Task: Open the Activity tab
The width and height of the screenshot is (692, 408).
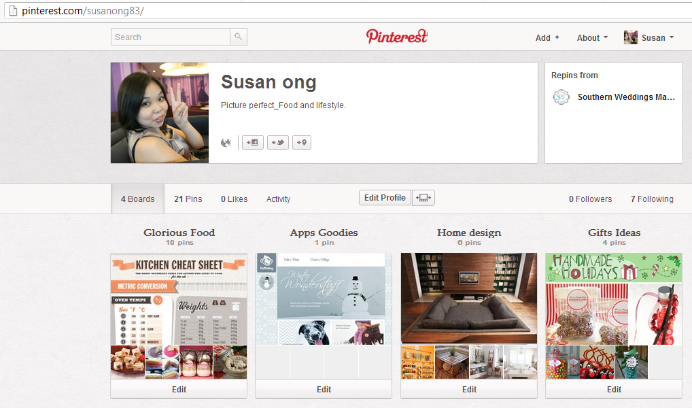Action: (x=279, y=199)
